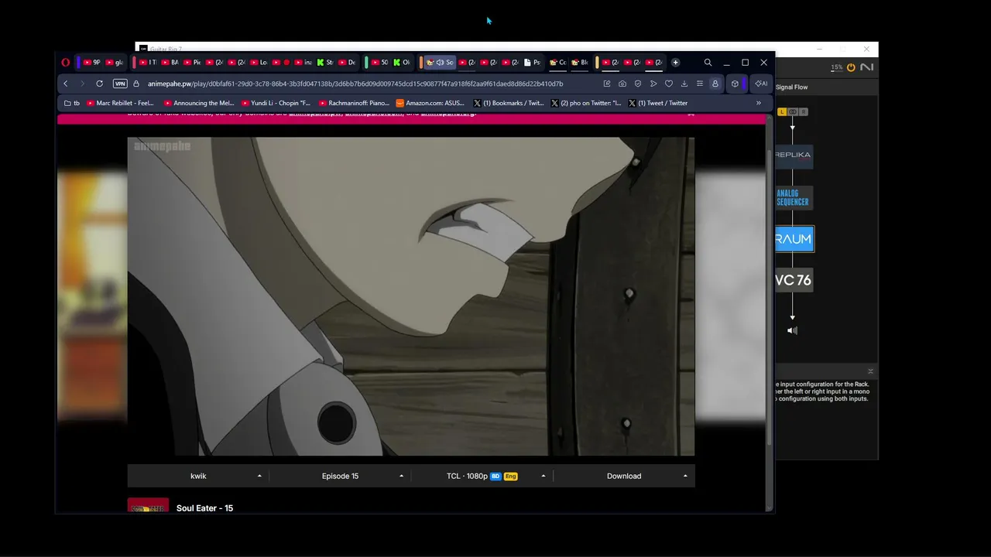Image resolution: width=991 pixels, height=557 pixels.
Task: Click the send/play arrow icon in address bar
Action: (653, 84)
